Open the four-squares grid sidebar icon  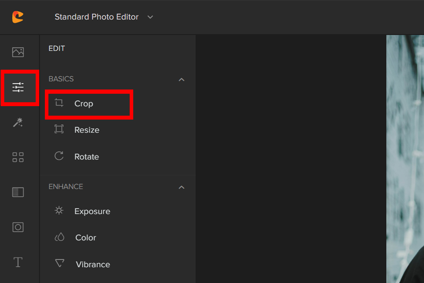pyautogui.click(x=18, y=157)
